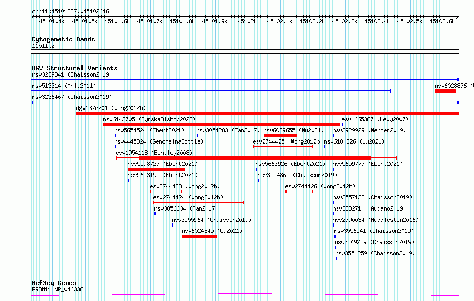Viewport: 474px width, 301px height.
Task: Click esv2744424 (Wong2012b) label
Action: (x=188, y=197)
